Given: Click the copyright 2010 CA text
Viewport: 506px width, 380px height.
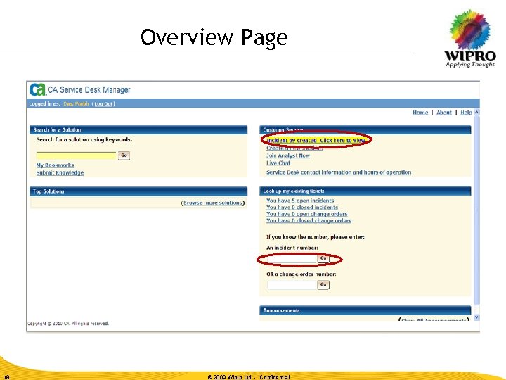Looking at the screenshot, I should coord(68,324).
